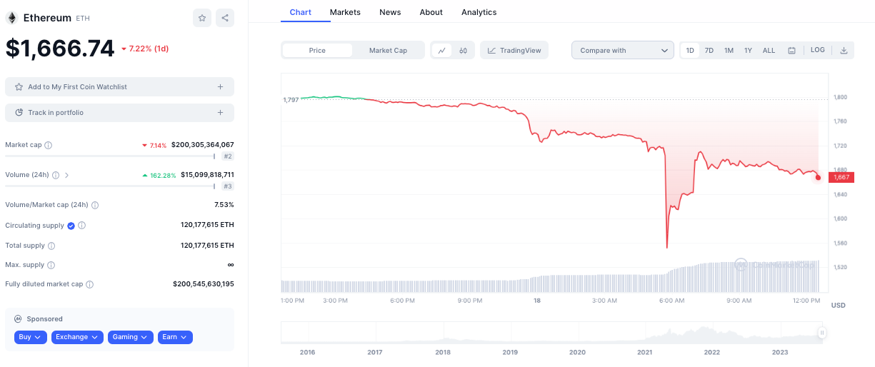Screen dimensions: 875x367
Task: Select the 7D time range
Action: (x=709, y=51)
